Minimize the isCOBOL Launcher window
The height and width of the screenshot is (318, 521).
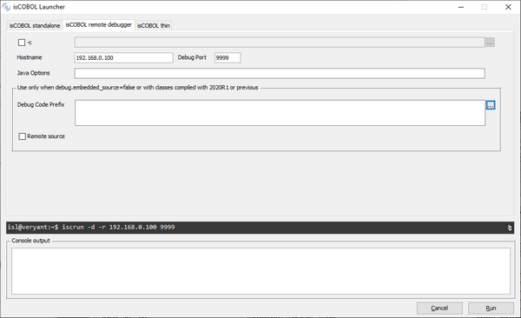pos(461,7)
